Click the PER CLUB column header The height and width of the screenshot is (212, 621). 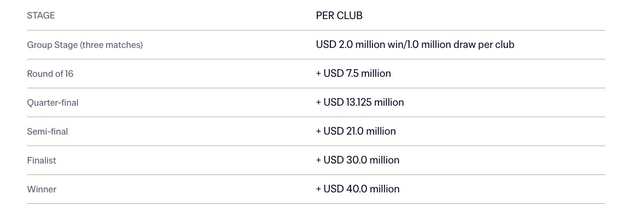coord(339,16)
